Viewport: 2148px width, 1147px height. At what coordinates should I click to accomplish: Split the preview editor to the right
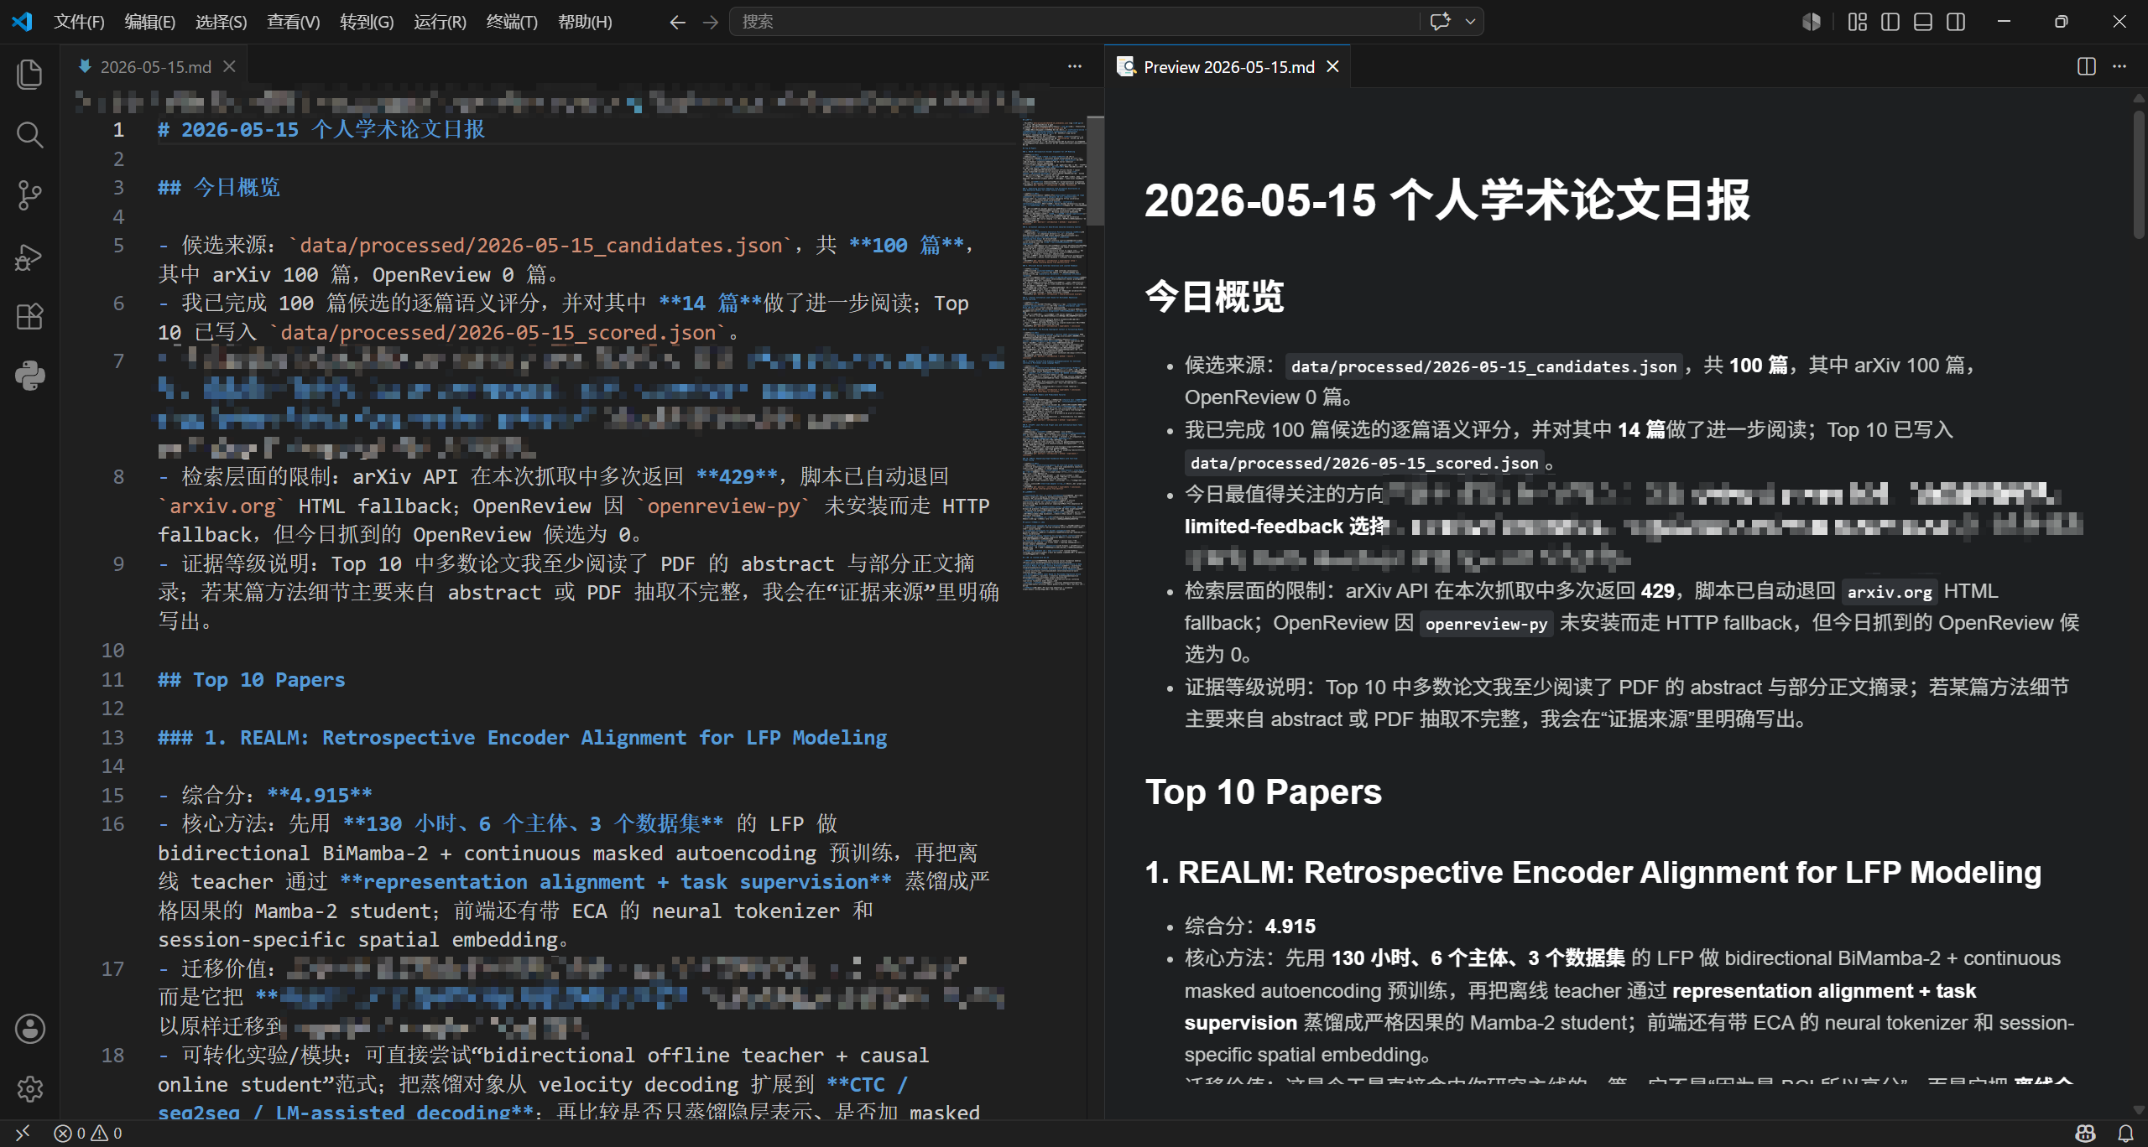point(2087,66)
